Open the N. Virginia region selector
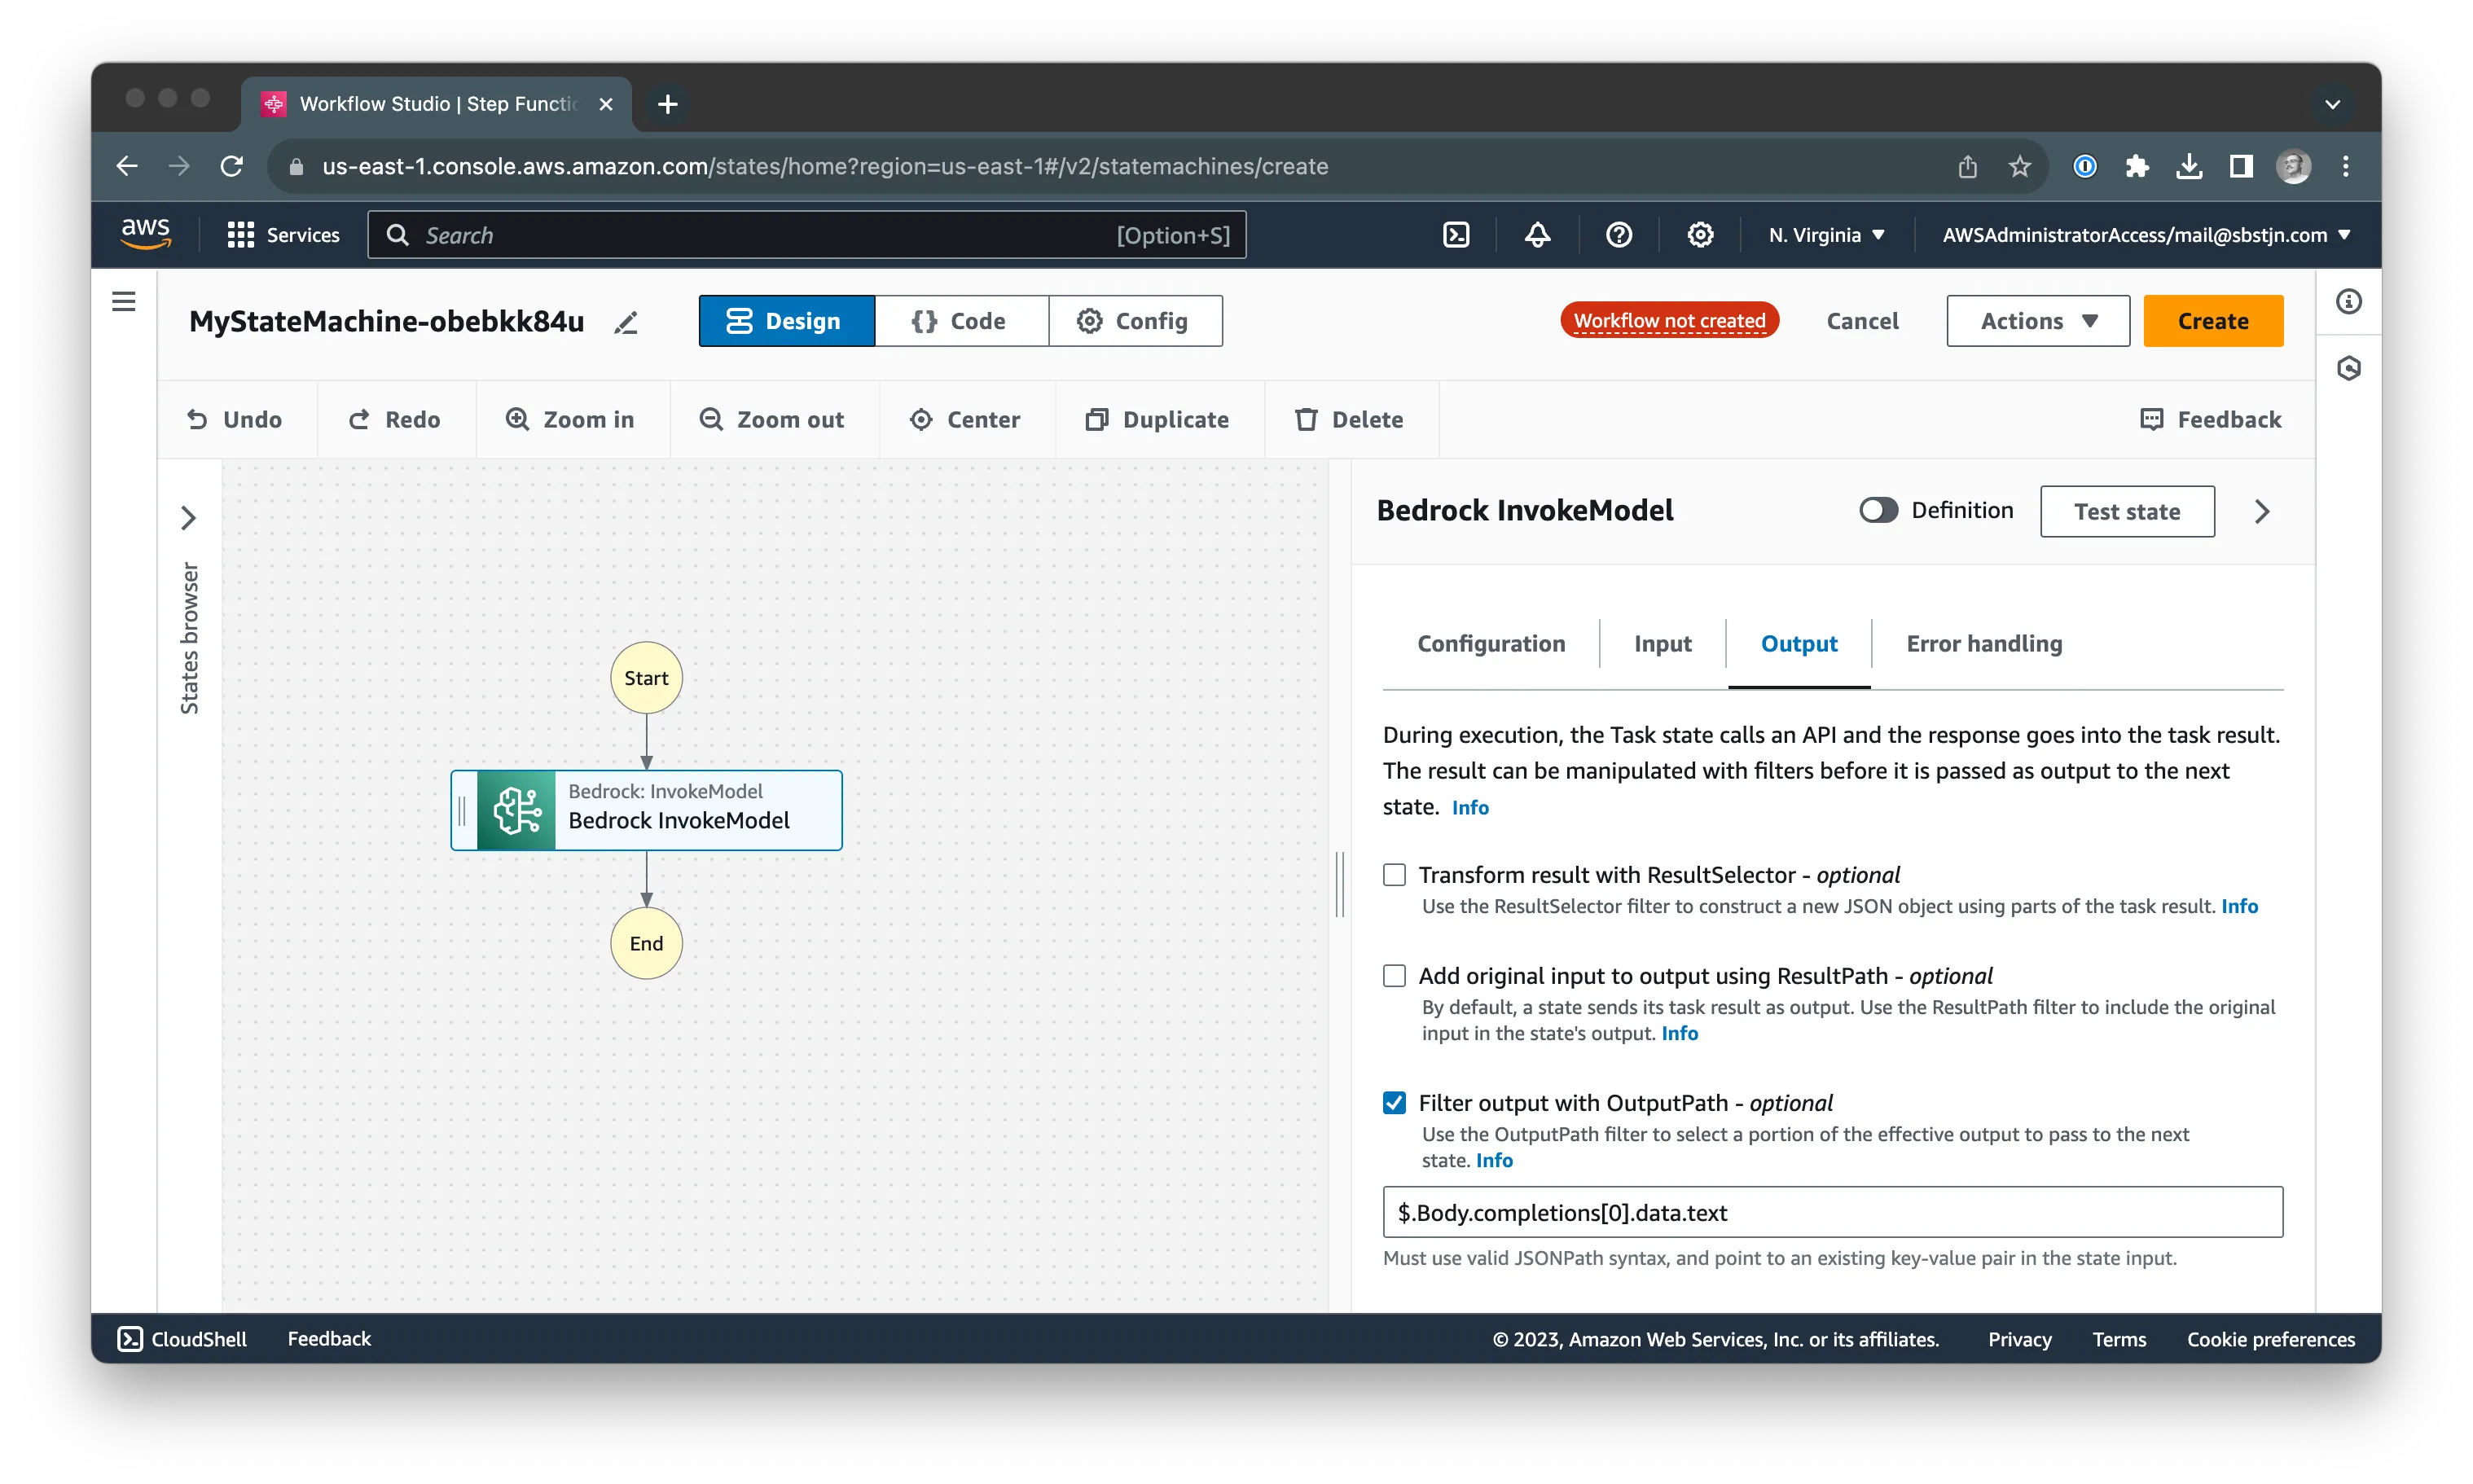 click(1824, 234)
